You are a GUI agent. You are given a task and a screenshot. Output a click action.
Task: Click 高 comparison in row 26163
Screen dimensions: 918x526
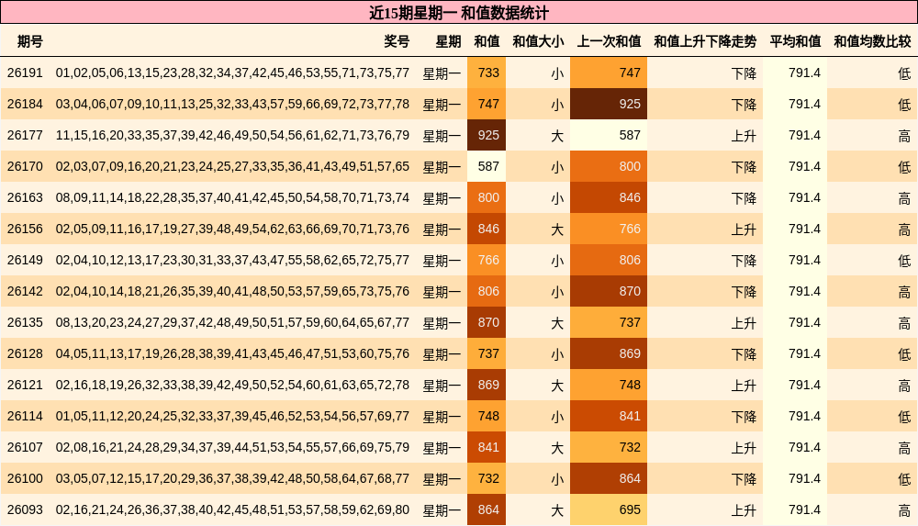point(904,198)
